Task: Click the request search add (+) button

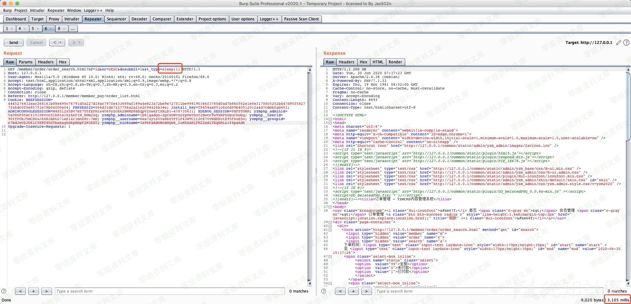Action: [x=34, y=291]
